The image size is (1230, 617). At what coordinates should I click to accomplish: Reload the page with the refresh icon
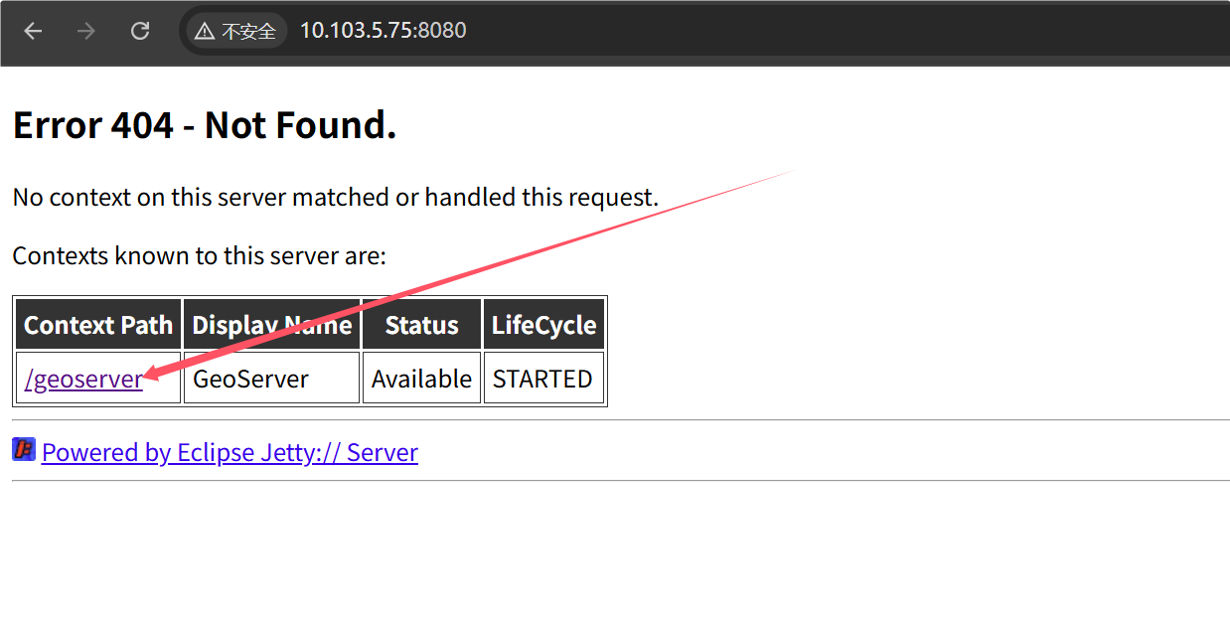pos(140,31)
